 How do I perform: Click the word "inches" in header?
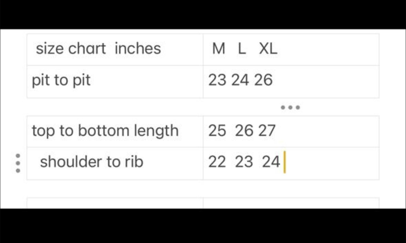(138, 49)
